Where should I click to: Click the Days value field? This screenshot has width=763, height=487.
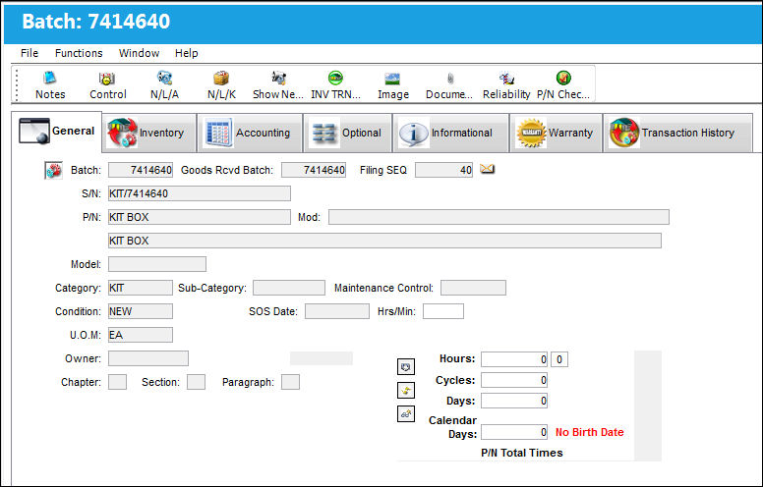[x=514, y=401]
